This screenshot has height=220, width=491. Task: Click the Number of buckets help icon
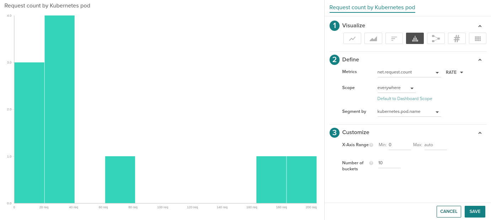click(x=371, y=163)
